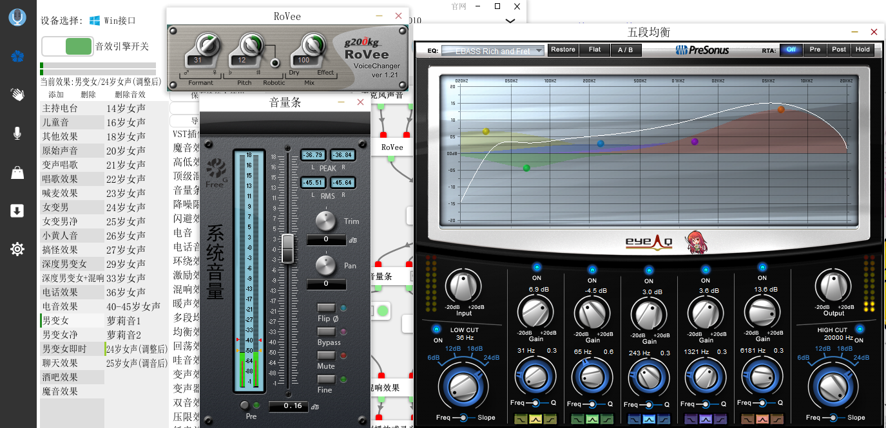Viewport: 886px width, 428px height.
Task: Select the 男变女 effect category
Action: pyautogui.click(x=72, y=321)
